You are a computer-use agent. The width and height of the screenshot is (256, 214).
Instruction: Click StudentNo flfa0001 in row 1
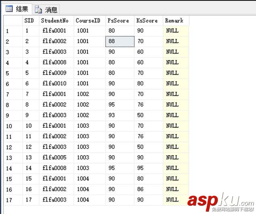(x=56, y=31)
